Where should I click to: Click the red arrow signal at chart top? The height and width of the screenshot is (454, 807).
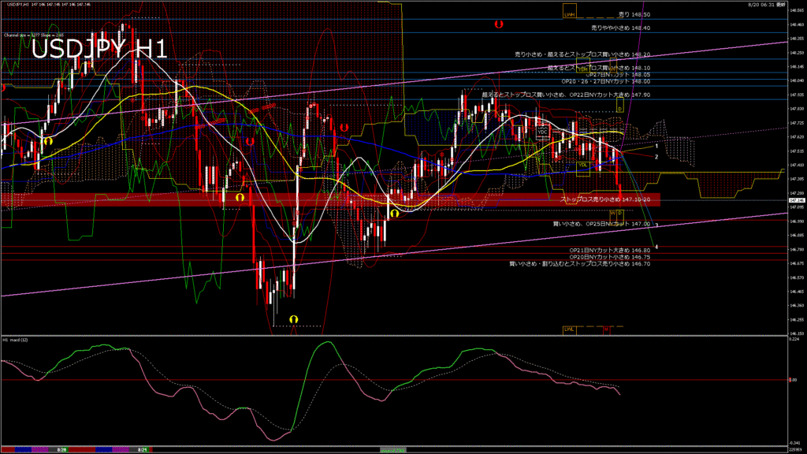pos(498,25)
